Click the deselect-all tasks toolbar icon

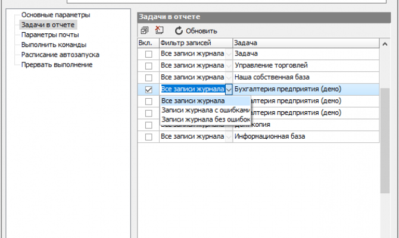click(158, 30)
